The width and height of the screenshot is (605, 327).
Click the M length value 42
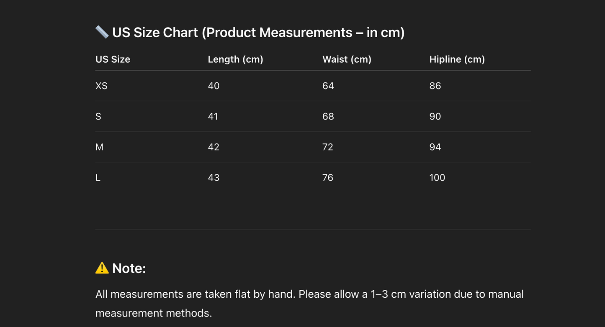(x=214, y=147)
